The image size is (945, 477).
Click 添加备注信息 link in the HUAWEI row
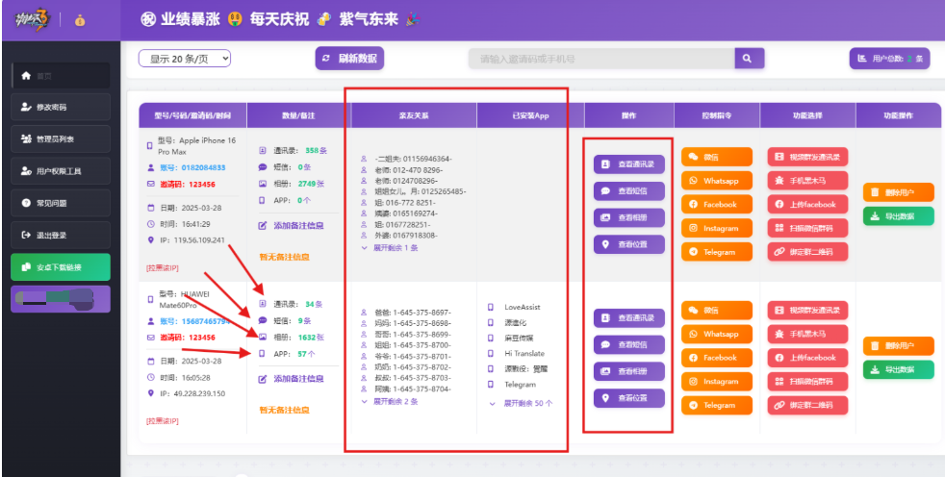tap(298, 379)
